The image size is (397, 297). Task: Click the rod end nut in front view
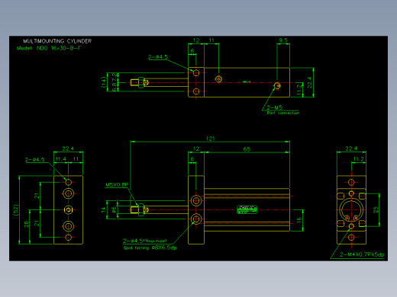[141, 209]
